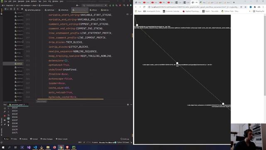
Task: Open the Applied Physiology bookmark
Action: [191, 11]
